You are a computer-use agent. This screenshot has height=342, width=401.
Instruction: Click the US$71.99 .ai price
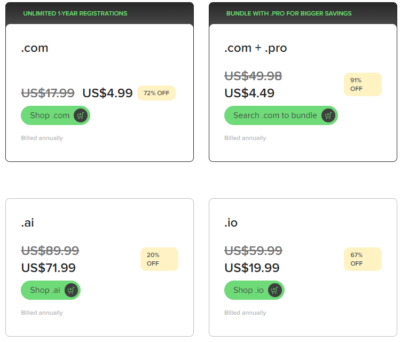(x=49, y=268)
